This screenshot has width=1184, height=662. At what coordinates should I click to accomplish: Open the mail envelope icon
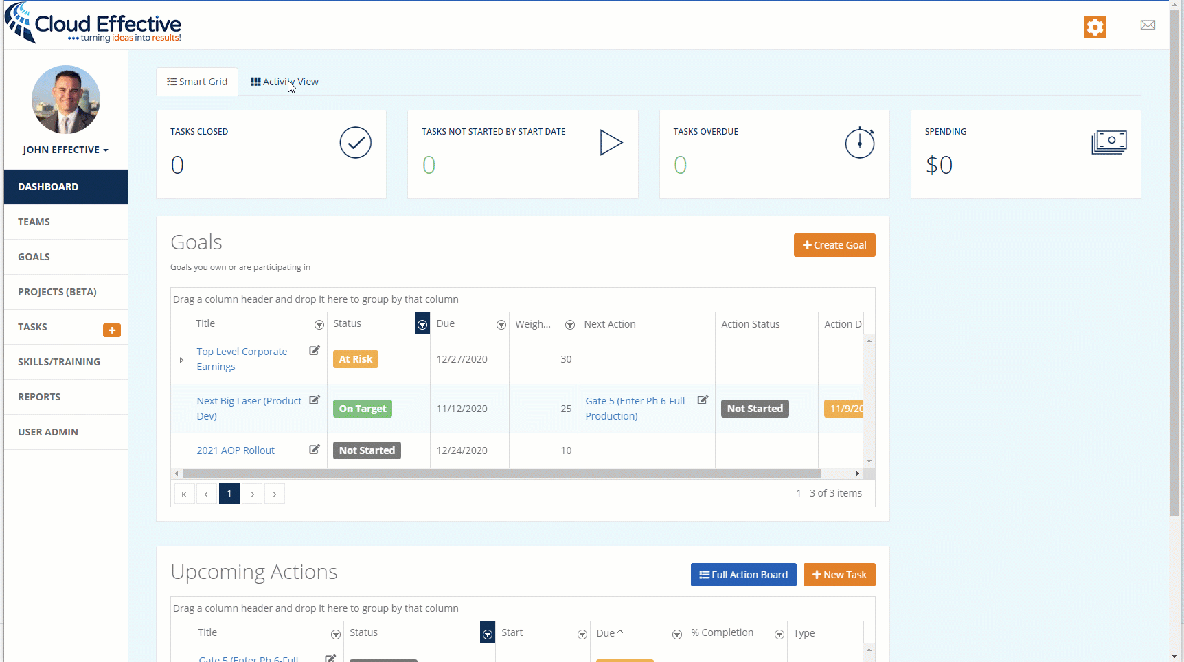(1148, 25)
